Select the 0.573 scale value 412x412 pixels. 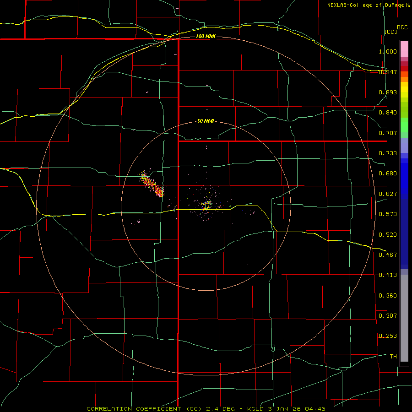388,214
